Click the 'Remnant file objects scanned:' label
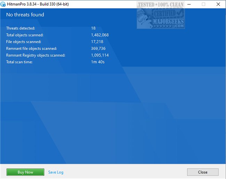Image resolution: width=226 pixels, height=179 pixels. point(32,49)
